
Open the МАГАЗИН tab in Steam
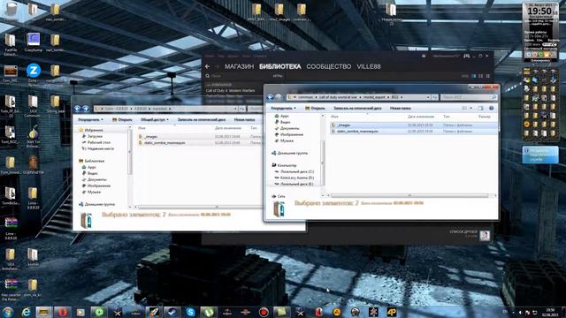point(239,67)
